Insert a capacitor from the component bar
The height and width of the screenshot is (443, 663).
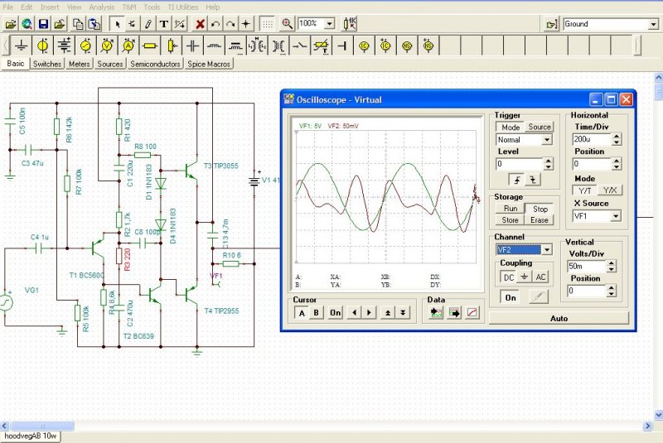click(193, 46)
